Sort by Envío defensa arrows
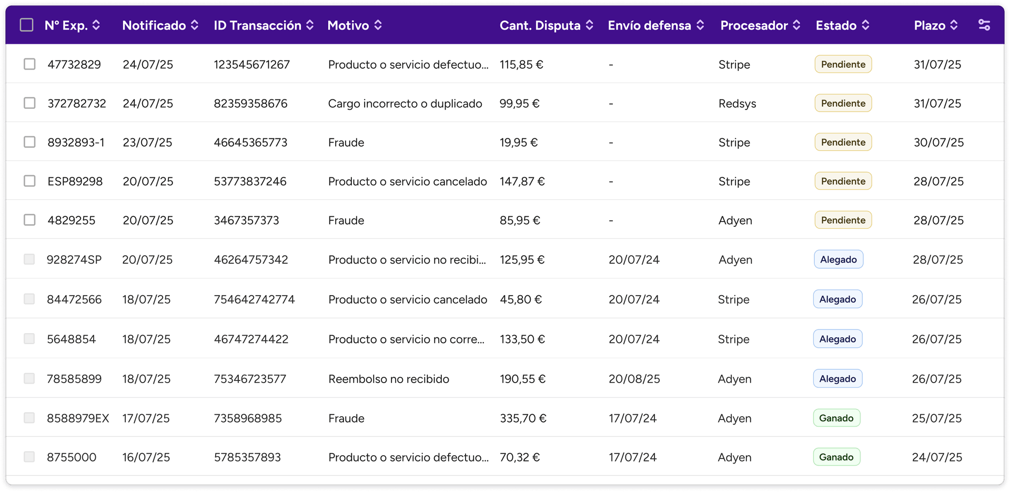Image resolution: width=1010 pixels, height=492 pixels. [700, 25]
